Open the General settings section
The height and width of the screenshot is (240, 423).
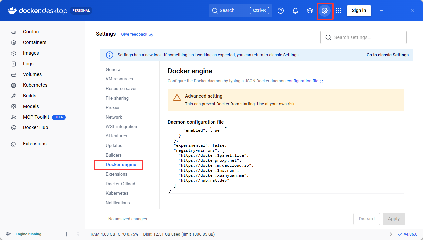114,70
